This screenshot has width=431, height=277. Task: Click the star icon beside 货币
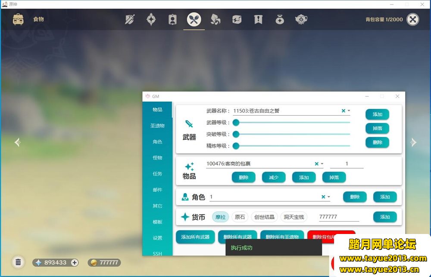pos(185,217)
